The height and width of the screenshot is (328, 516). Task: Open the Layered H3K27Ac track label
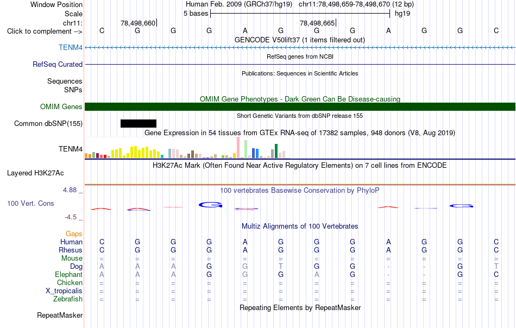[x=35, y=173]
